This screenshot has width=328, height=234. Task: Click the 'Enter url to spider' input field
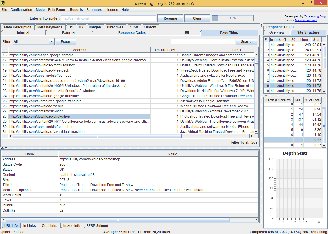click(x=108, y=18)
